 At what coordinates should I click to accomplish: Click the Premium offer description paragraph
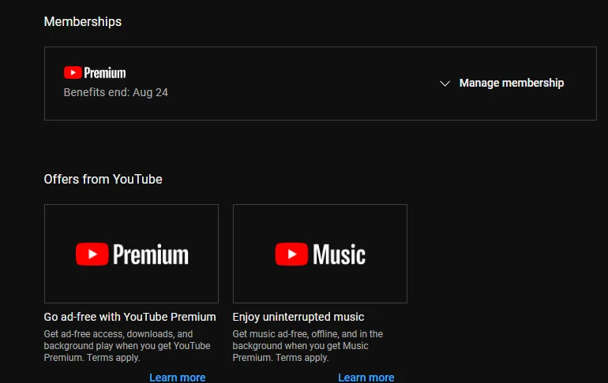click(x=127, y=346)
